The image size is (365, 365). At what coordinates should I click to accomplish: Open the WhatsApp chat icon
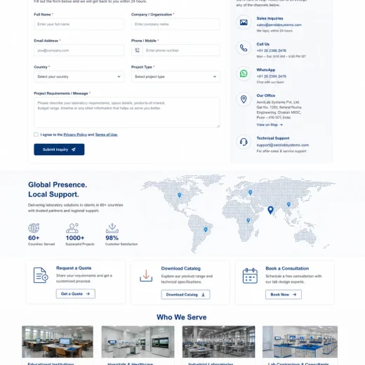244,74
